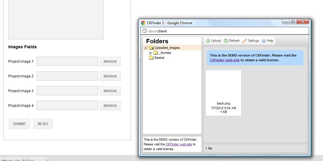Collapse the Uploaded_Images folder tree
This screenshot has width=323, height=161.
point(146,48)
